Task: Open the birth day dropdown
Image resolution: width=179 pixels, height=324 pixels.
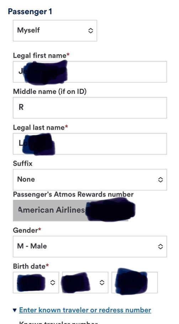Action: (x=85, y=282)
